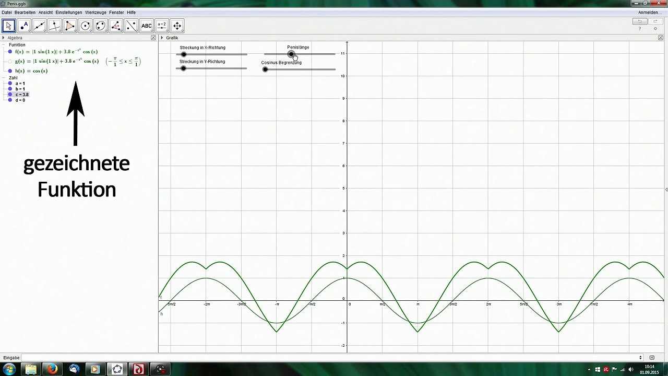668x376 pixels.
Task: Click the Cosinus Begrenzung slider handle
Action: tap(265, 69)
